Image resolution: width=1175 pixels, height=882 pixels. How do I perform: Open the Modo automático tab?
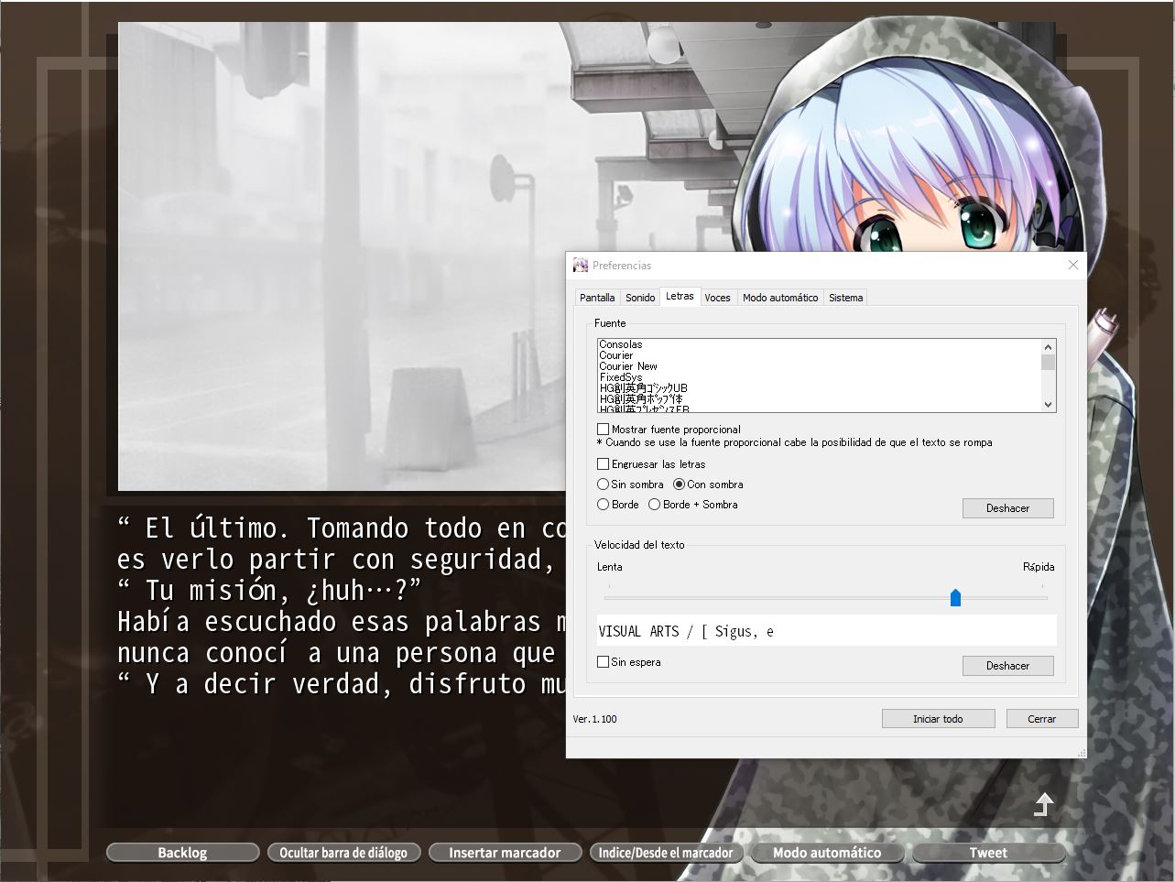(780, 298)
